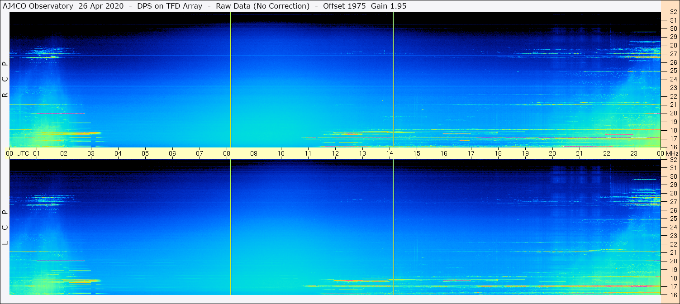Click the "Gain 1.95" value

(x=389, y=6)
